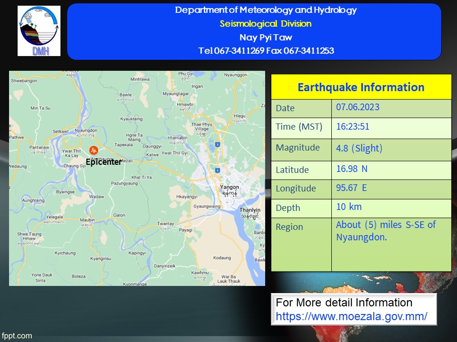Click the Danyinzeik label on map
The height and width of the screenshot is (342, 457).
point(165,266)
